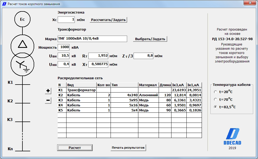Click K4 Iк3 value 1,9501
The image size is (258, 159).
pyautogui.click(x=179, y=105)
